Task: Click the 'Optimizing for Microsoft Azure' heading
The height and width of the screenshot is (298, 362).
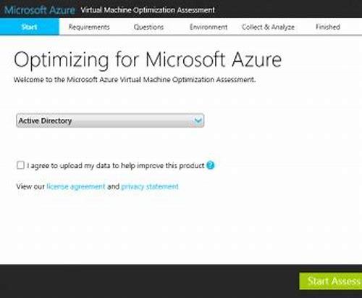Action: (x=148, y=60)
